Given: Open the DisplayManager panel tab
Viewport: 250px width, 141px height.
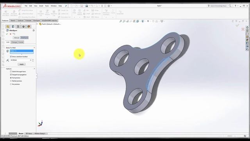Looking at the screenshot, I should (29, 27).
